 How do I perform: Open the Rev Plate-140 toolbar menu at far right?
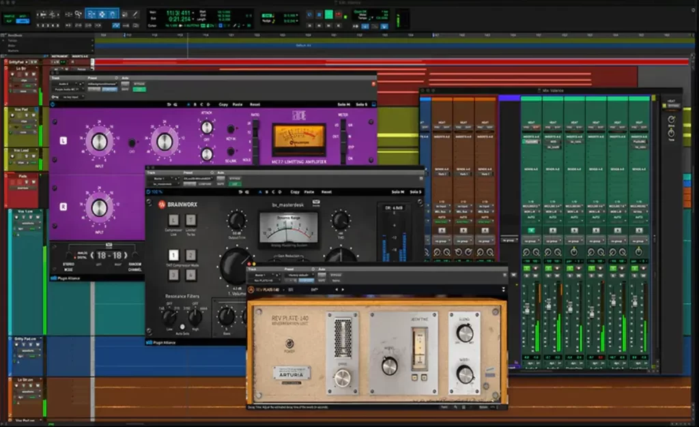[x=504, y=290]
